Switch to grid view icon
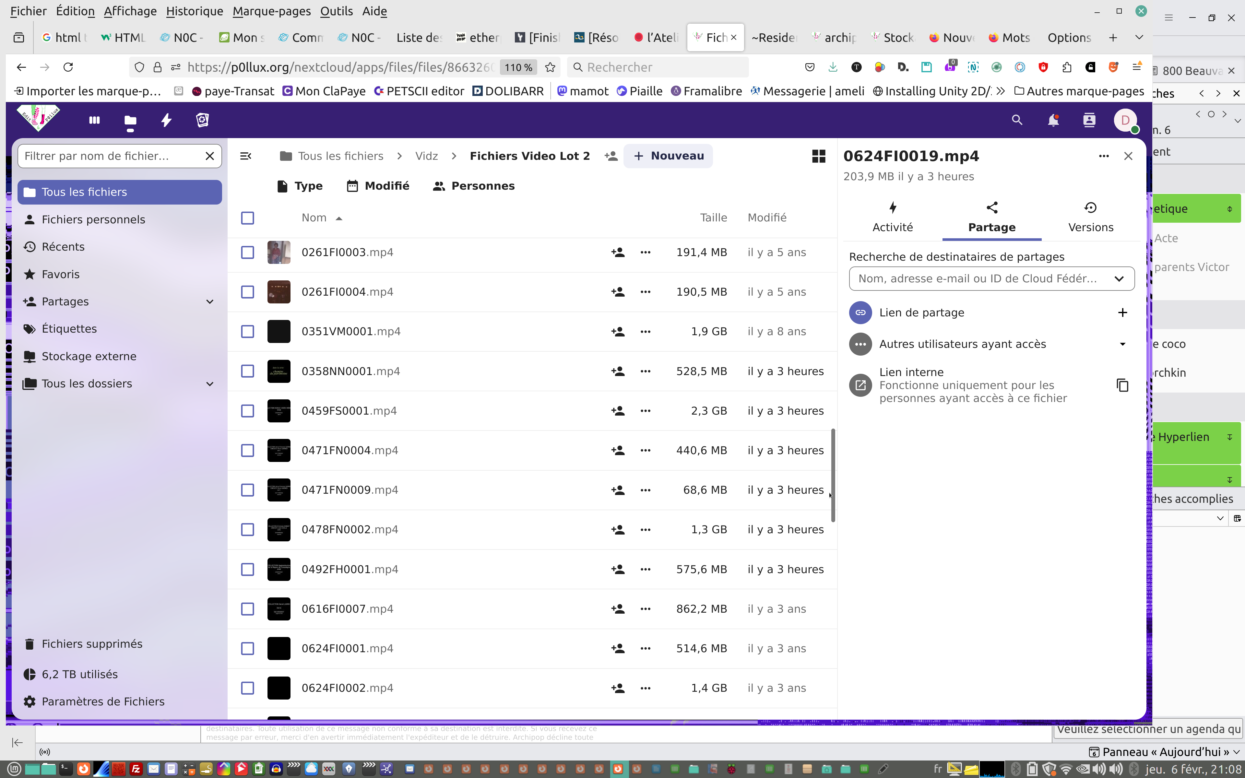 click(x=819, y=156)
